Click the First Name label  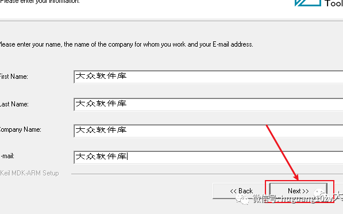(x=14, y=77)
